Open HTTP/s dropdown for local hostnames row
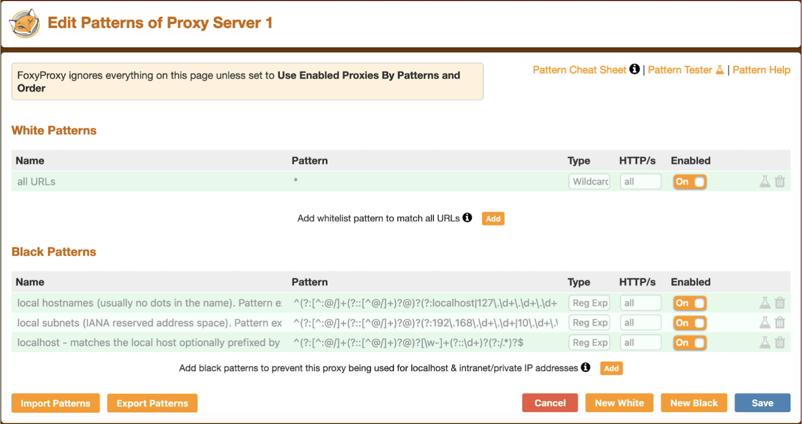 pos(641,303)
